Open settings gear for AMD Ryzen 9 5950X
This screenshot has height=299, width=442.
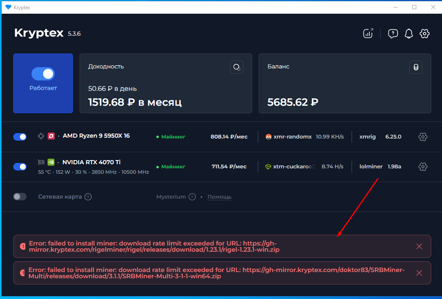click(x=423, y=136)
